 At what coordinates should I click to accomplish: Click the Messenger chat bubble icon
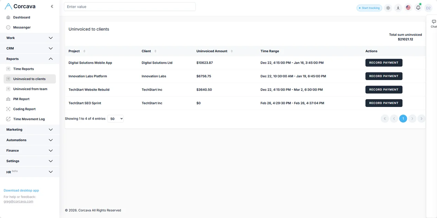tap(8, 27)
